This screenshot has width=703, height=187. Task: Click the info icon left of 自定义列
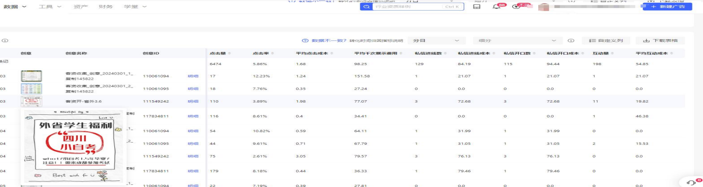571,40
